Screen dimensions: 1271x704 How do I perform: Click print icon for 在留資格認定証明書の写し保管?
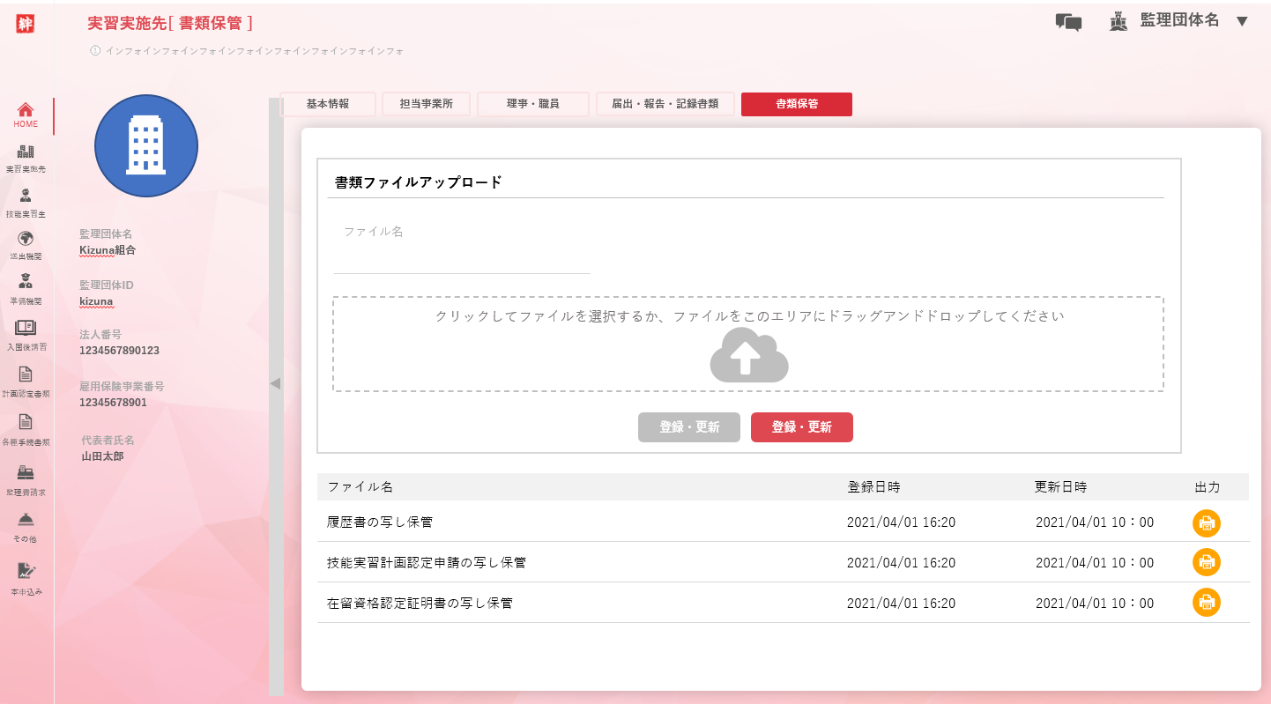coord(1206,603)
